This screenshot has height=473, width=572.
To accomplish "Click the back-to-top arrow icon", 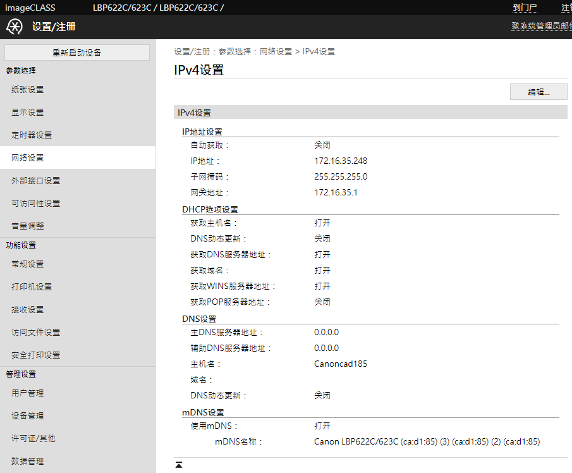I will (179, 465).
